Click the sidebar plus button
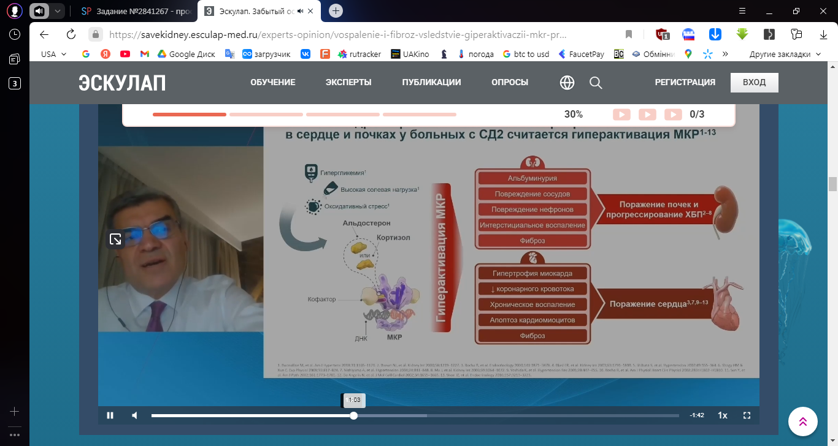This screenshot has width=838, height=446. (14, 411)
